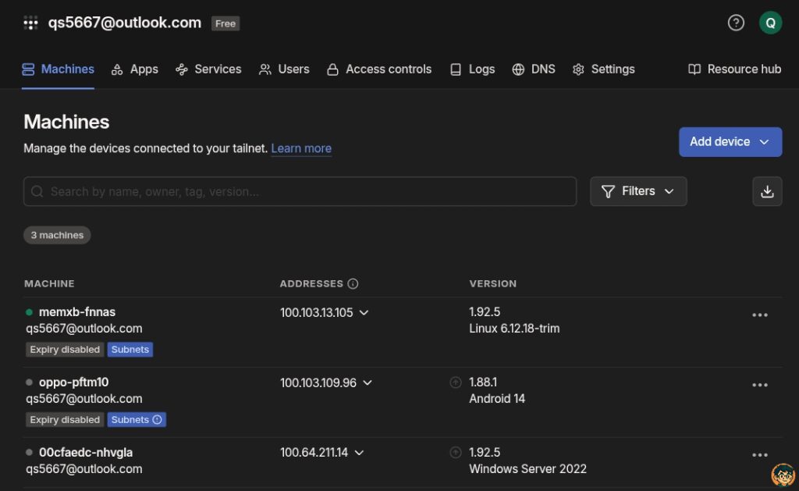Image resolution: width=799 pixels, height=491 pixels.
Task: Click update-available icon next to version 1.88.1
Action: [456, 382]
